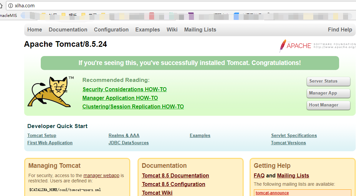Click the Manager App button
This screenshot has width=356, height=196.
tap(328, 93)
